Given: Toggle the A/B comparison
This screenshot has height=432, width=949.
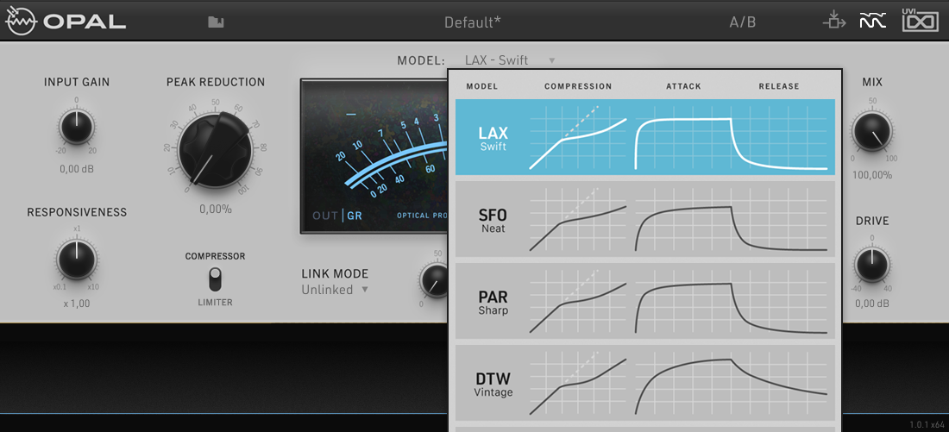Looking at the screenshot, I should tap(743, 22).
